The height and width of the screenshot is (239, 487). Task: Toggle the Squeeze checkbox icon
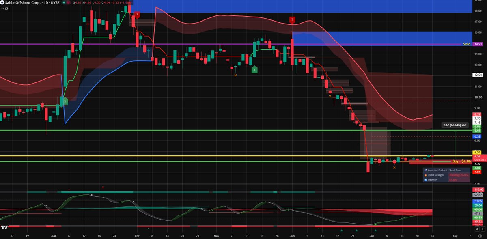425,180
